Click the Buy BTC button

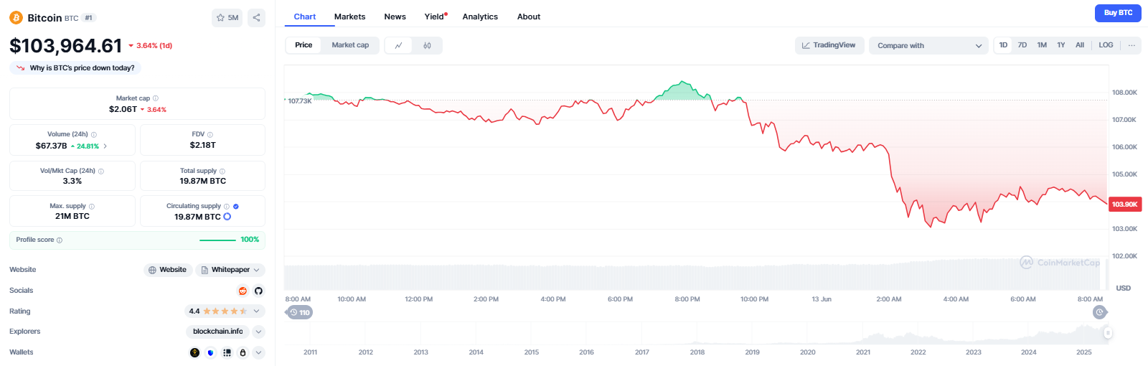(x=1118, y=13)
